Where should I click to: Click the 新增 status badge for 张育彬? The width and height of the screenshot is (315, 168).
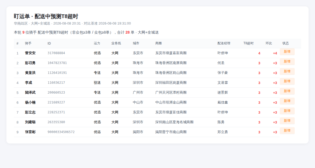[x=287, y=130]
